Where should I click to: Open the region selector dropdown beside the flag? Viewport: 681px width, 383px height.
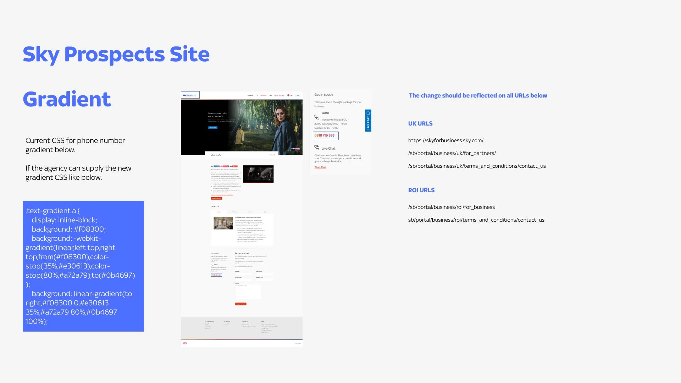pos(292,95)
